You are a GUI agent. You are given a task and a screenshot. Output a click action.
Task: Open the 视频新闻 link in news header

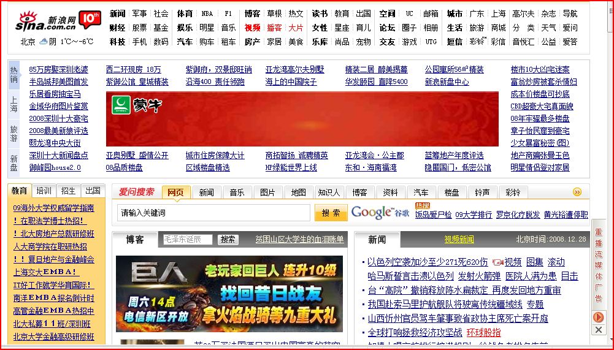click(x=459, y=239)
